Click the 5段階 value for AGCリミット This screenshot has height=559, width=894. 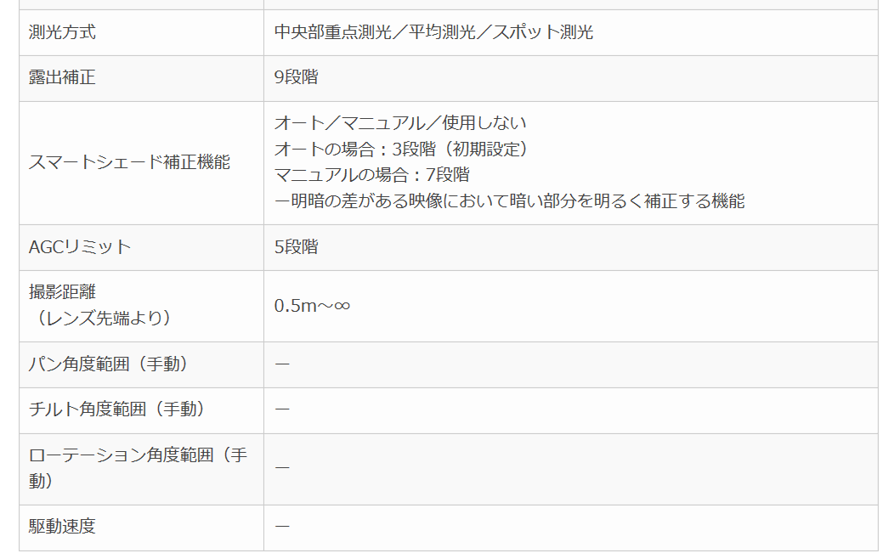[x=297, y=246]
